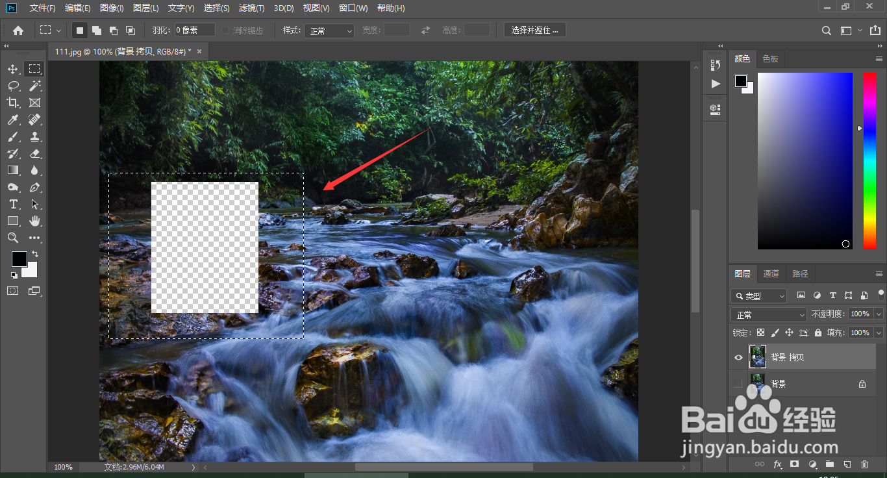Open the marquee tool preset picker
Screen dimensions: 887x478
pyautogui.click(x=50, y=31)
